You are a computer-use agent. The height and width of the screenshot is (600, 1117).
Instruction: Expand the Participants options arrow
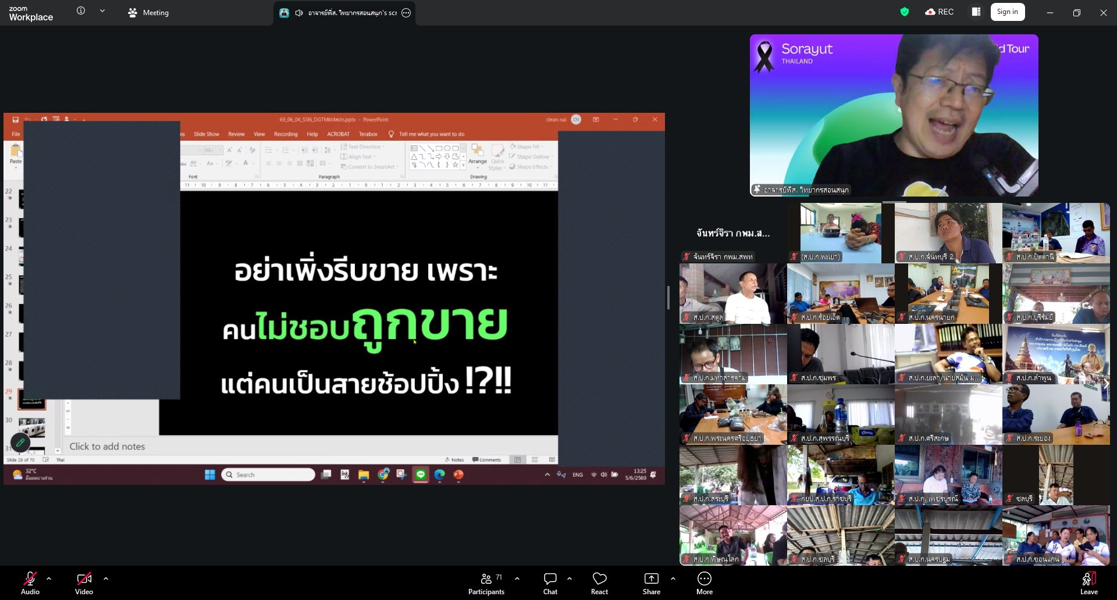tap(517, 578)
